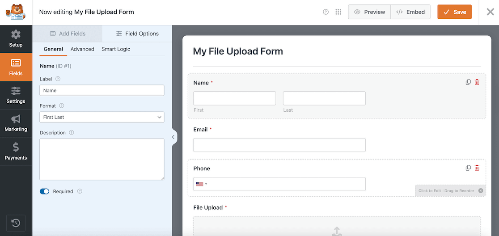The width and height of the screenshot is (499, 236).
Task: Open the Settings sidebar panel
Action: pyautogui.click(x=16, y=95)
